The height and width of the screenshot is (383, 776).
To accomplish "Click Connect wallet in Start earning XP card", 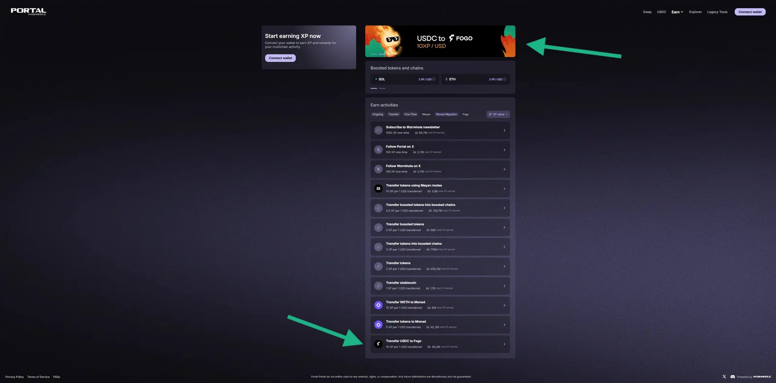I will (280, 58).
